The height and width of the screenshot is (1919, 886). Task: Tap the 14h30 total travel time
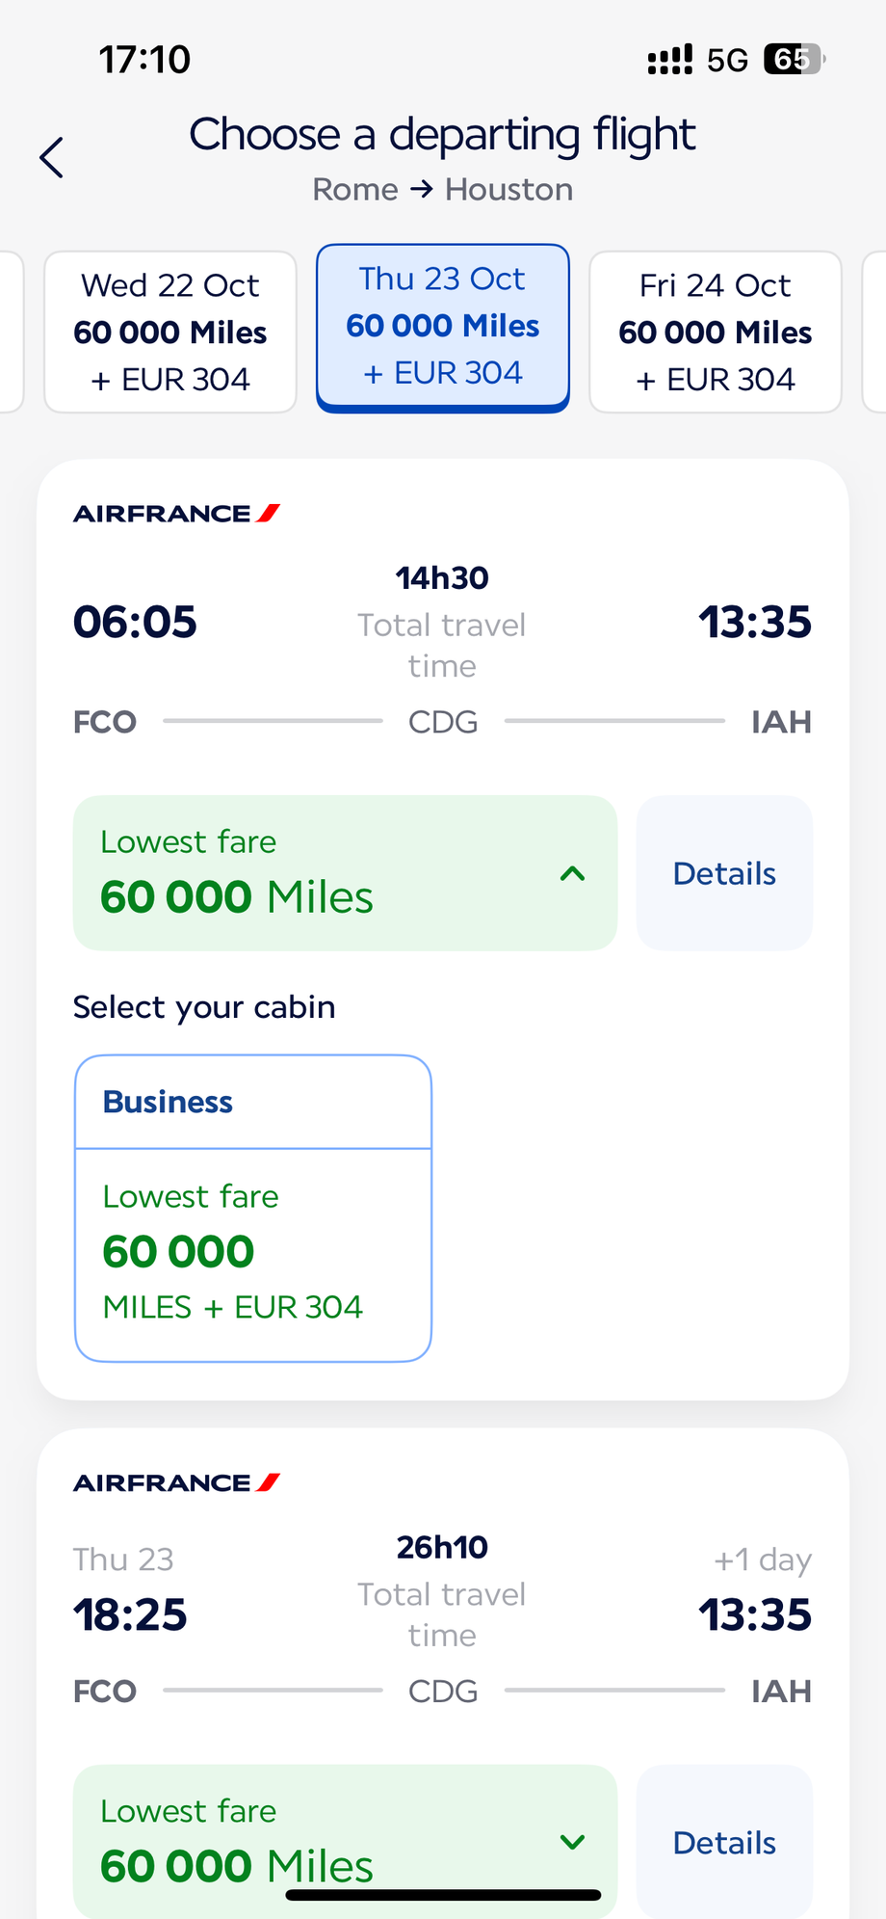point(442,578)
